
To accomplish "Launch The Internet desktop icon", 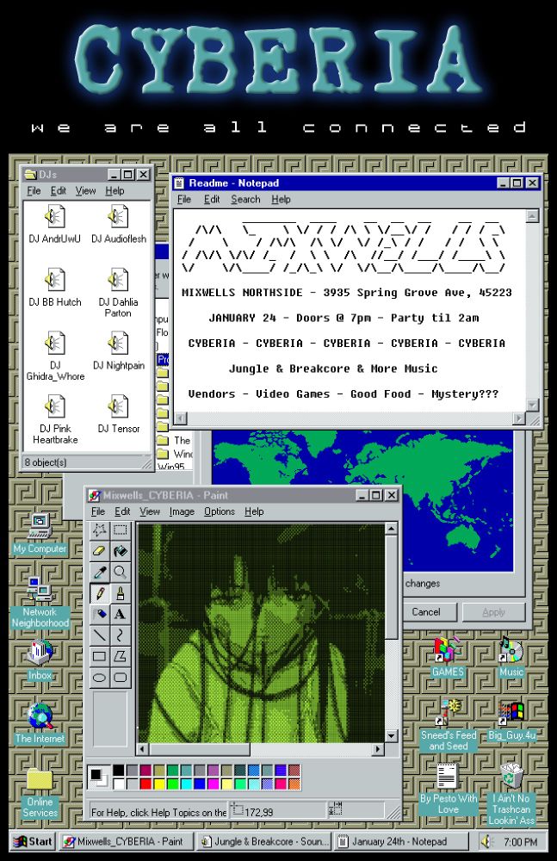I will click(40, 724).
